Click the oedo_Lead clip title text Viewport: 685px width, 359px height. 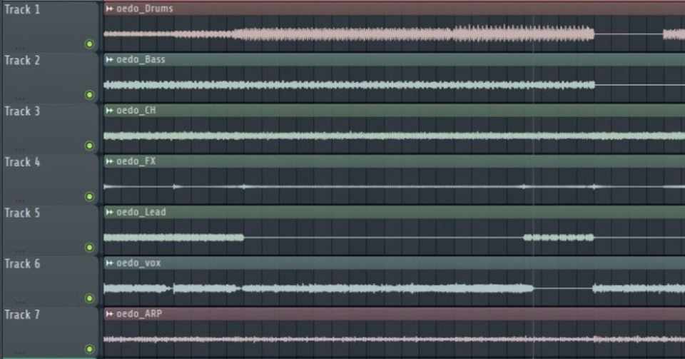[x=141, y=212]
